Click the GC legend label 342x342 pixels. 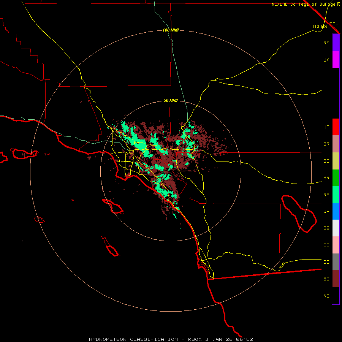click(326, 262)
